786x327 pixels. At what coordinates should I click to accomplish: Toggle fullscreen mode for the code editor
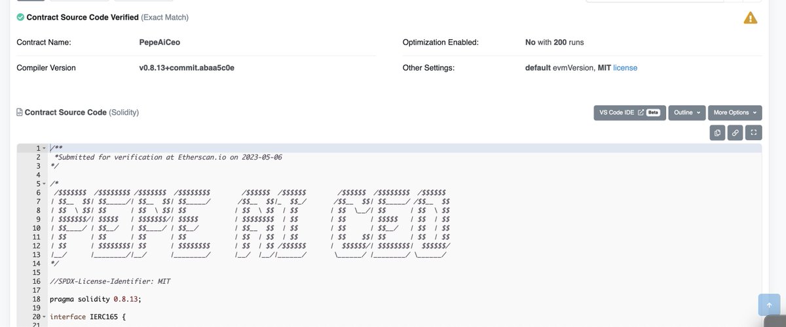[x=754, y=133]
